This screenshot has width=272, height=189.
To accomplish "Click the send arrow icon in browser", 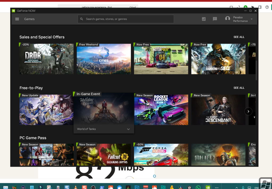I will pyautogui.click(x=253, y=7).
